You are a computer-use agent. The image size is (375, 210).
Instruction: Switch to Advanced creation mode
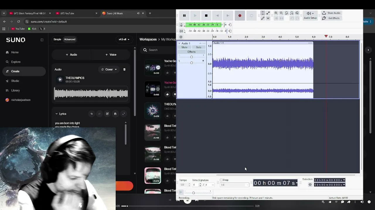(70, 39)
